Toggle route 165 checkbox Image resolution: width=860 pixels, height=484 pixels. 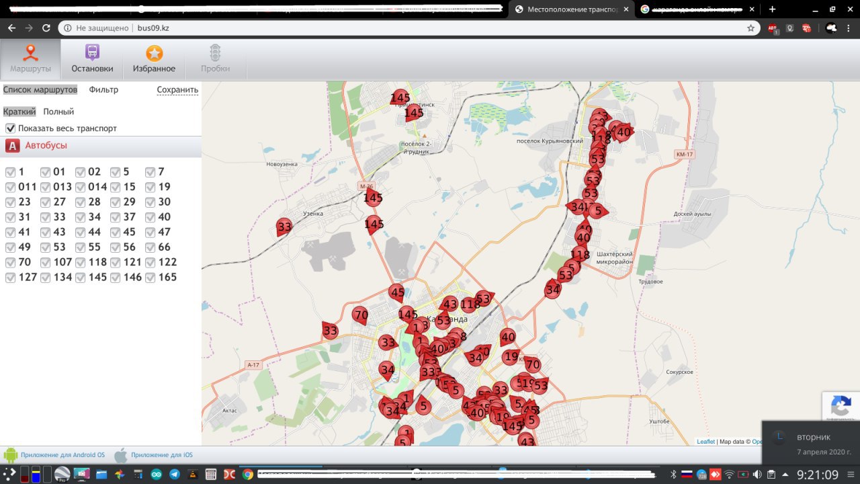pos(150,277)
